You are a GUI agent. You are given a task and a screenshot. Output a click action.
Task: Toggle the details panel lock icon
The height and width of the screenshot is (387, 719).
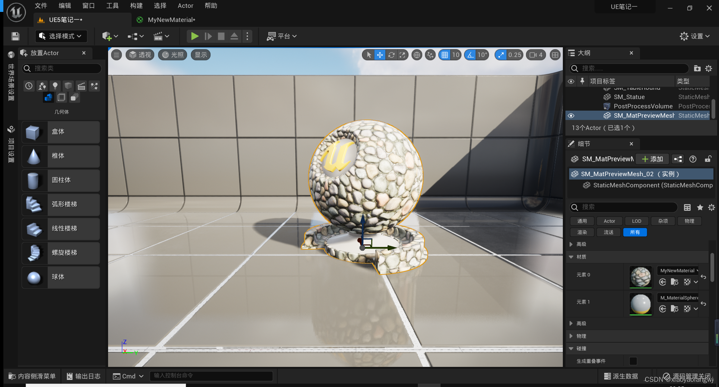pos(708,159)
